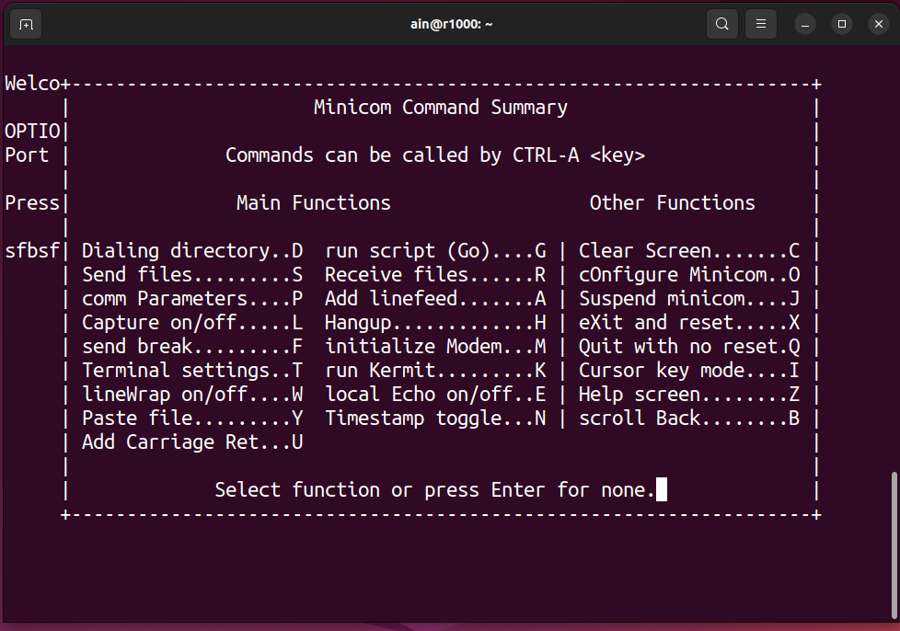
Task: Click 'Add linefeed.......A' entry
Action: coord(435,299)
